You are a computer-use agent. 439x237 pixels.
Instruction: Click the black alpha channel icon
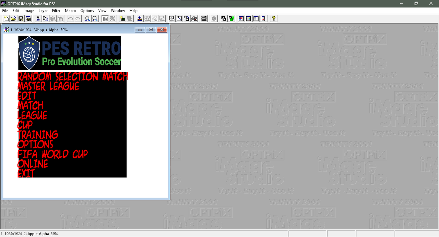[x=224, y=19]
